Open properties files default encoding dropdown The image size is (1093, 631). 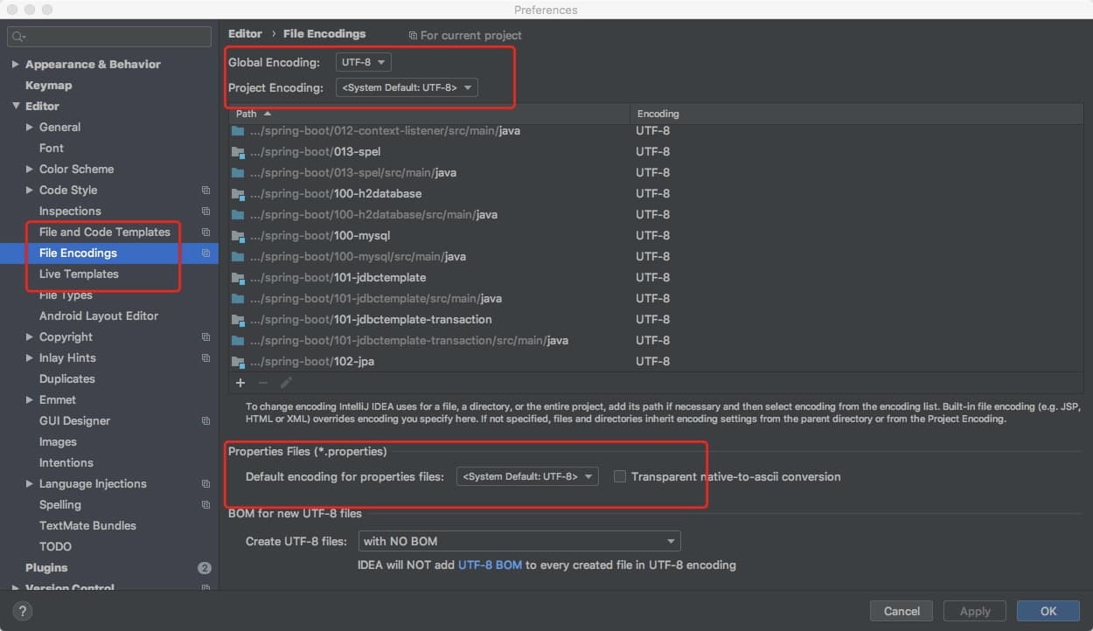click(527, 477)
